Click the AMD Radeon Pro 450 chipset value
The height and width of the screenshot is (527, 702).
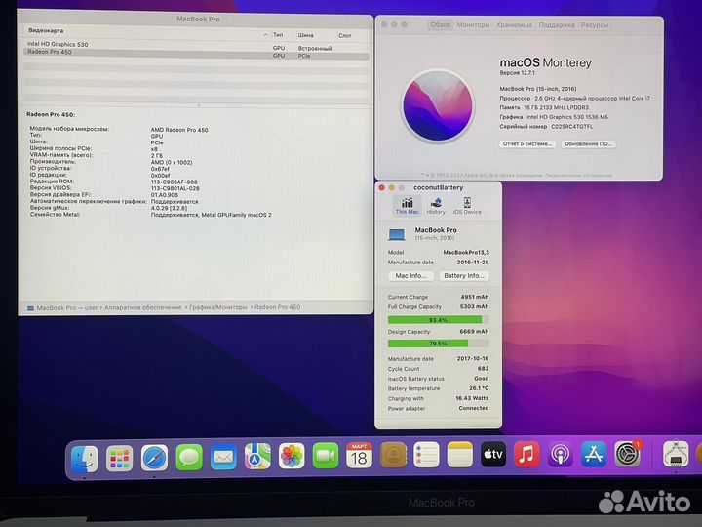(x=179, y=130)
